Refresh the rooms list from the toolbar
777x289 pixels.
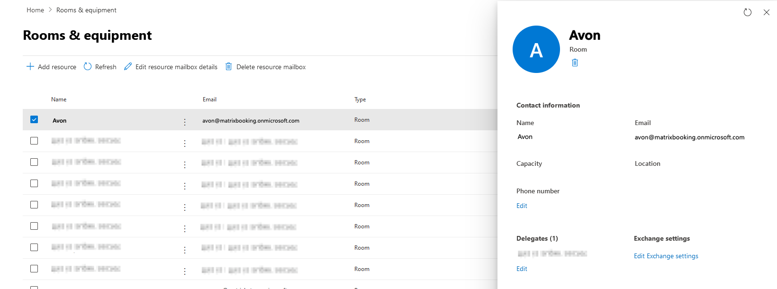coord(100,67)
